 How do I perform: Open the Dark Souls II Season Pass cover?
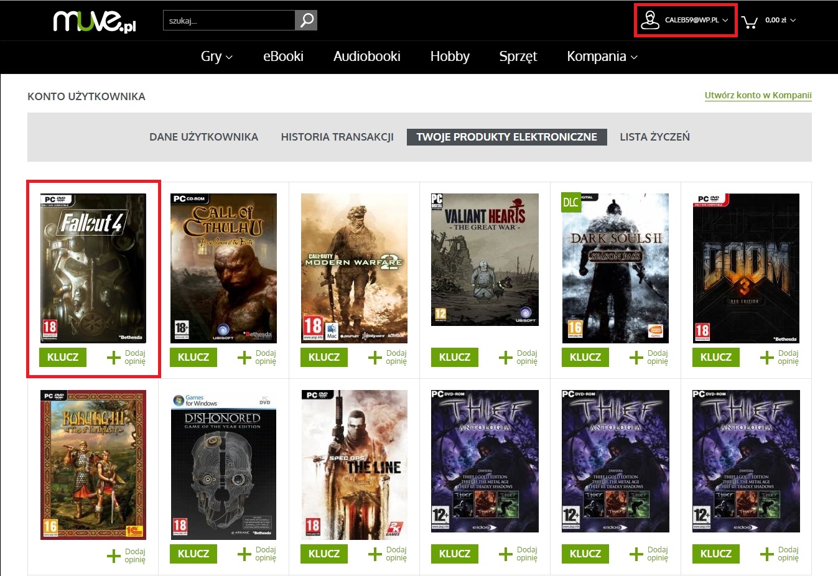click(x=616, y=268)
